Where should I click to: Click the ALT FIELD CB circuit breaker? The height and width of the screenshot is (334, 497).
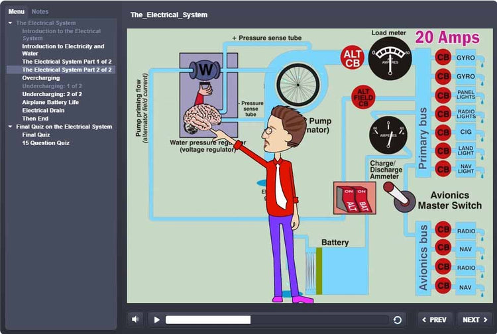point(362,97)
